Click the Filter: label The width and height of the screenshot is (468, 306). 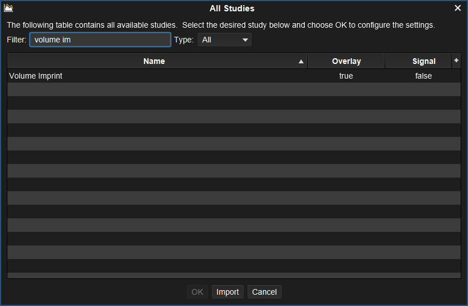tap(17, 40)
